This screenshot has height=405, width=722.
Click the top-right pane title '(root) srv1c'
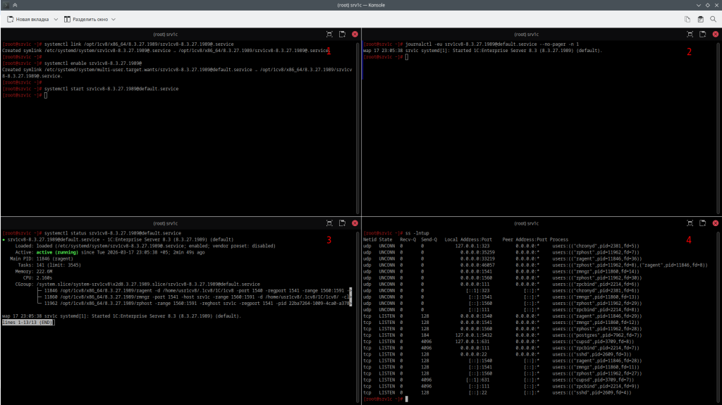(523, 34)
